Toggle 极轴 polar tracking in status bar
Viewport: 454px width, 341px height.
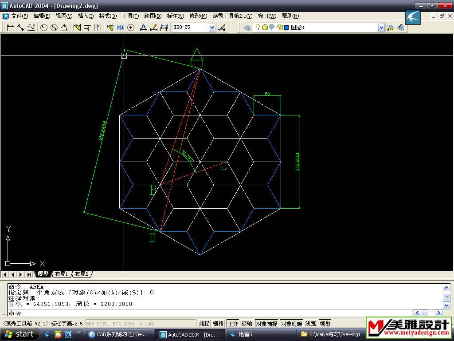247,324
